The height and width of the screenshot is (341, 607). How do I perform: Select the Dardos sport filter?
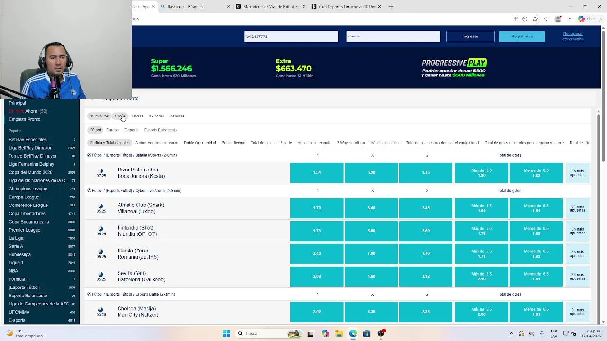tap(112, 130)
